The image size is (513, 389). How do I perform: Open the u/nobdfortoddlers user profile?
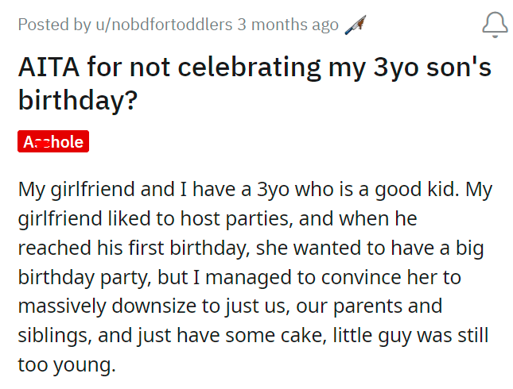coord(164,25)
